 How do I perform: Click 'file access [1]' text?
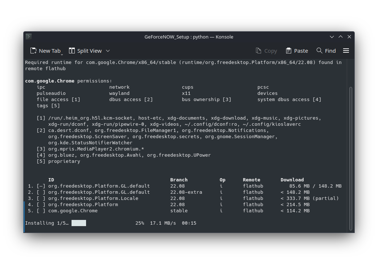58,100
